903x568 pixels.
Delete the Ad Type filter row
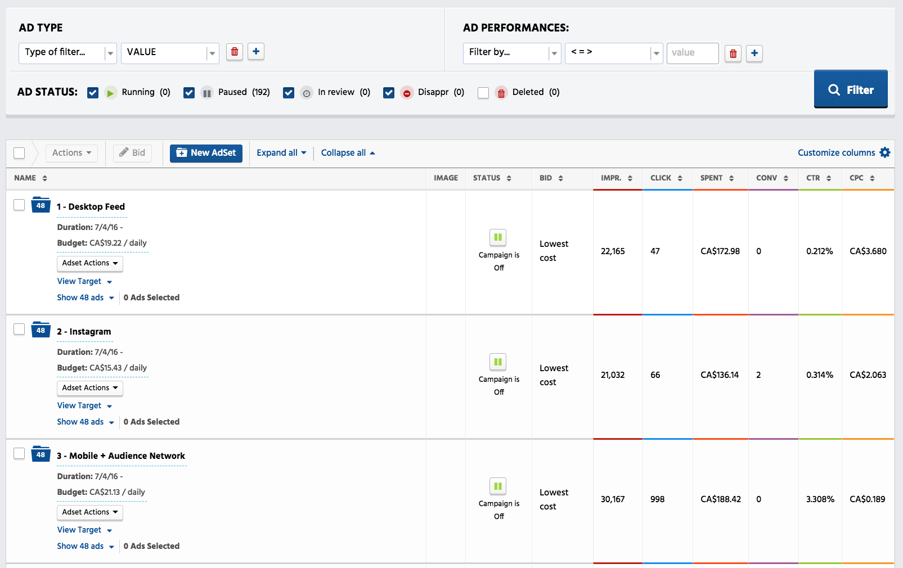(x=235, y=52)
